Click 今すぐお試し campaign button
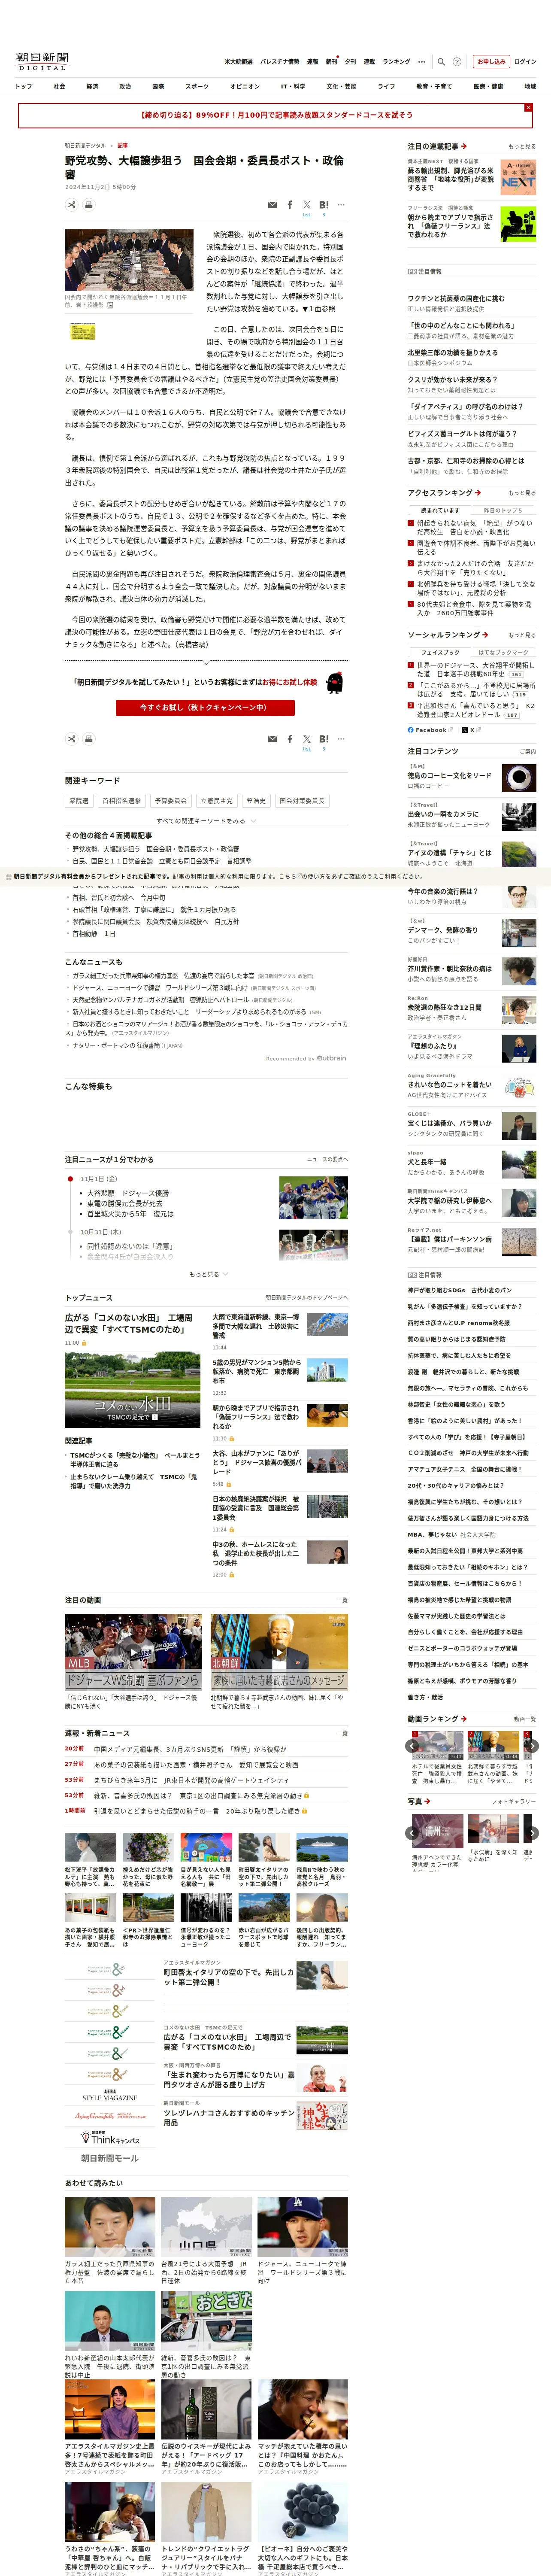 [x=205, y=707]
